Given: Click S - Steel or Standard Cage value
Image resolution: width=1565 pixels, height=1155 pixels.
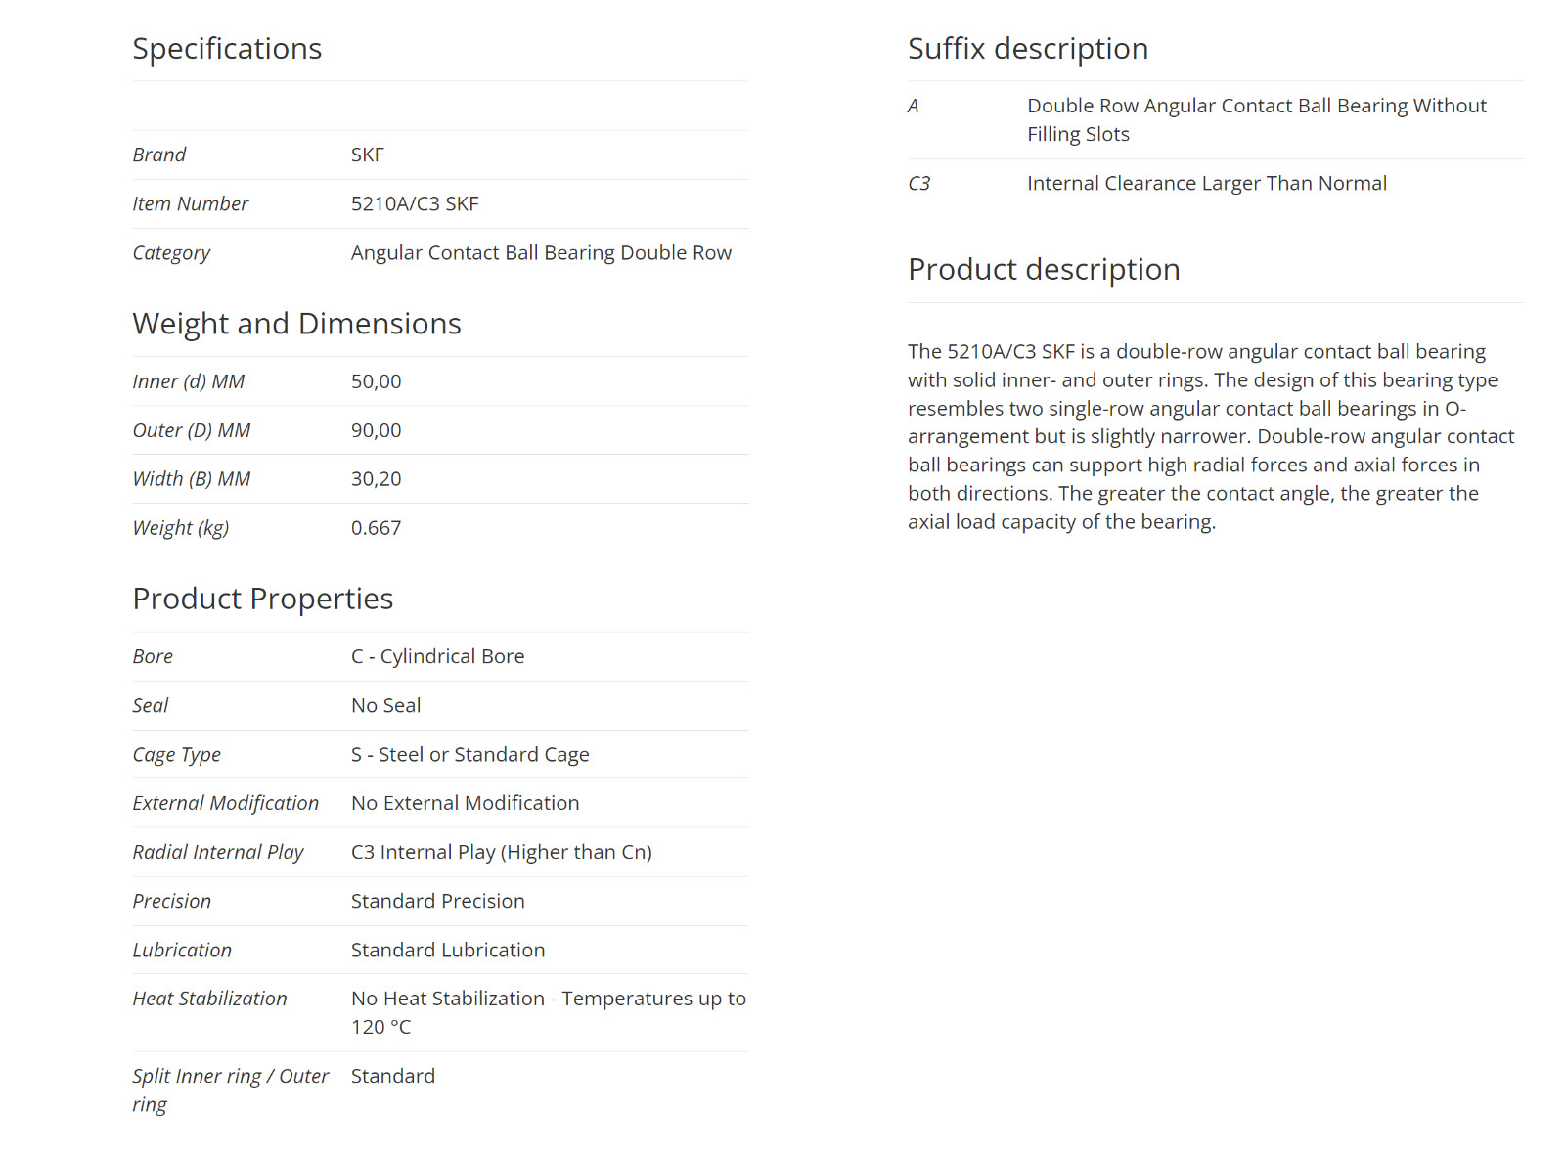Looking at the screenshot, I should [469, 754].
